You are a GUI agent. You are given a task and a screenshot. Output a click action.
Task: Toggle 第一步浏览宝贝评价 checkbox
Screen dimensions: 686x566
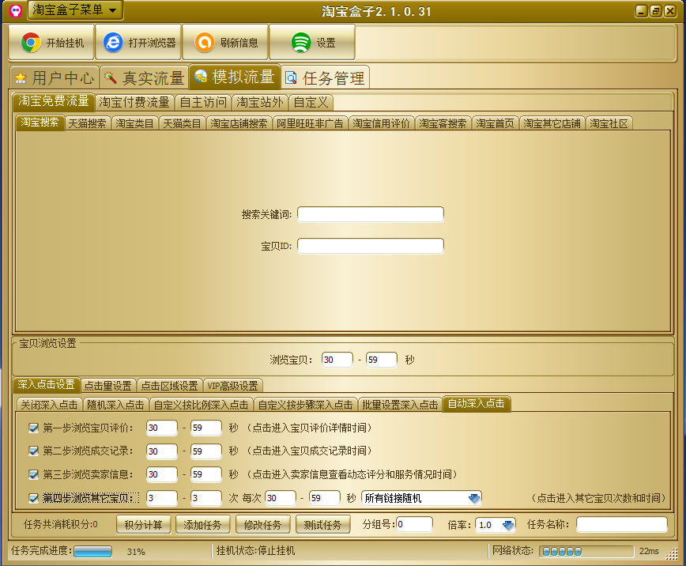point(33,428)
